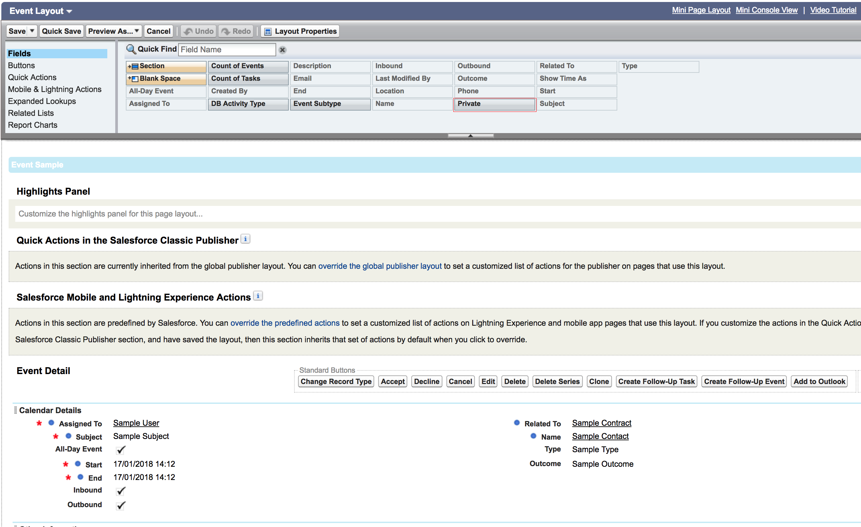Click the Quick Save button
861x527 pixels.
pyautogui.click(x=61, y=31)
